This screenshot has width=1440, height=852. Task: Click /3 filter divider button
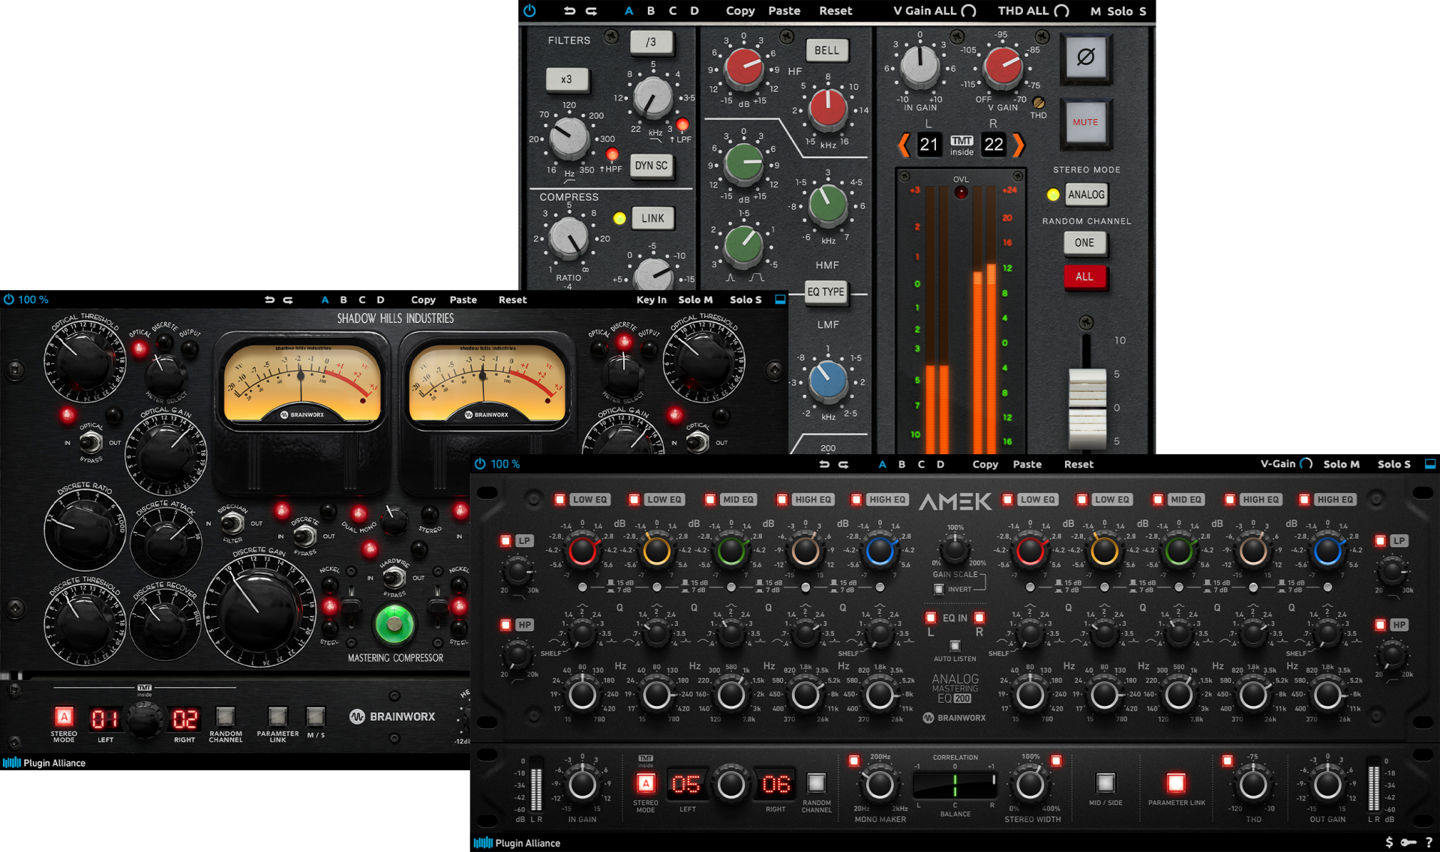tap(650, 43)
